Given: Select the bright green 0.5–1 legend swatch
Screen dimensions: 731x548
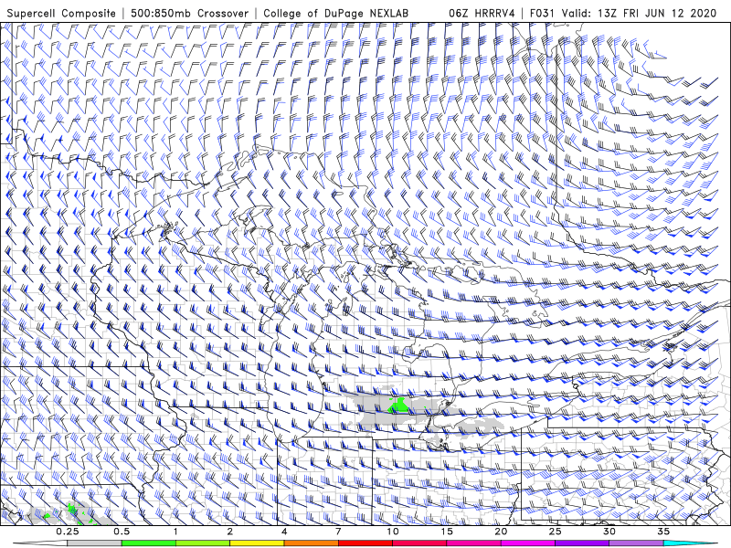Looking at the screenshot, I should 149,543.
